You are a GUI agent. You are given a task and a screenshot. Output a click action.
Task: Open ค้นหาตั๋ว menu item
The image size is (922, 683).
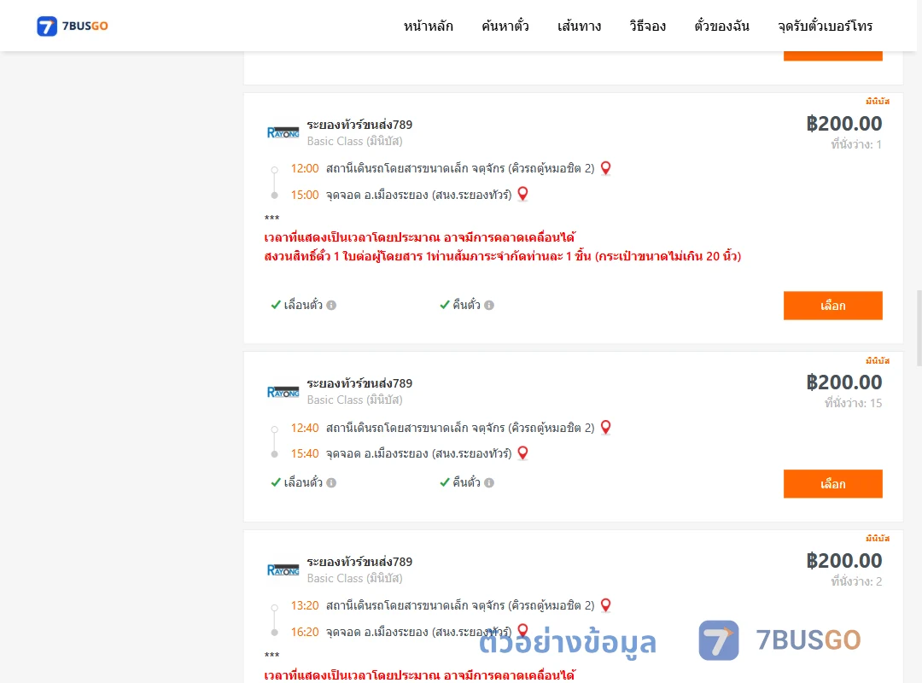pyautogui.click(x=505, y=26)
